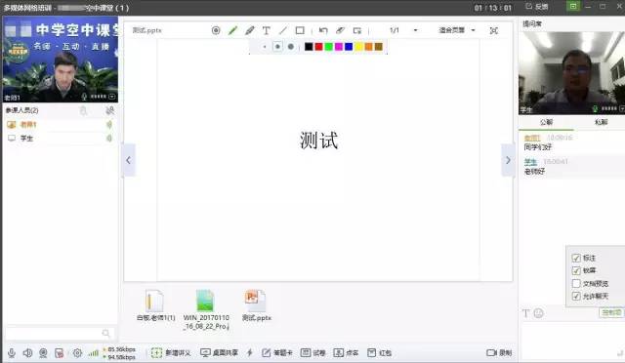The height and width of the screenshot is (363, 625).
Task: Select the laser pointer target tool
Action: click(216, 30)
